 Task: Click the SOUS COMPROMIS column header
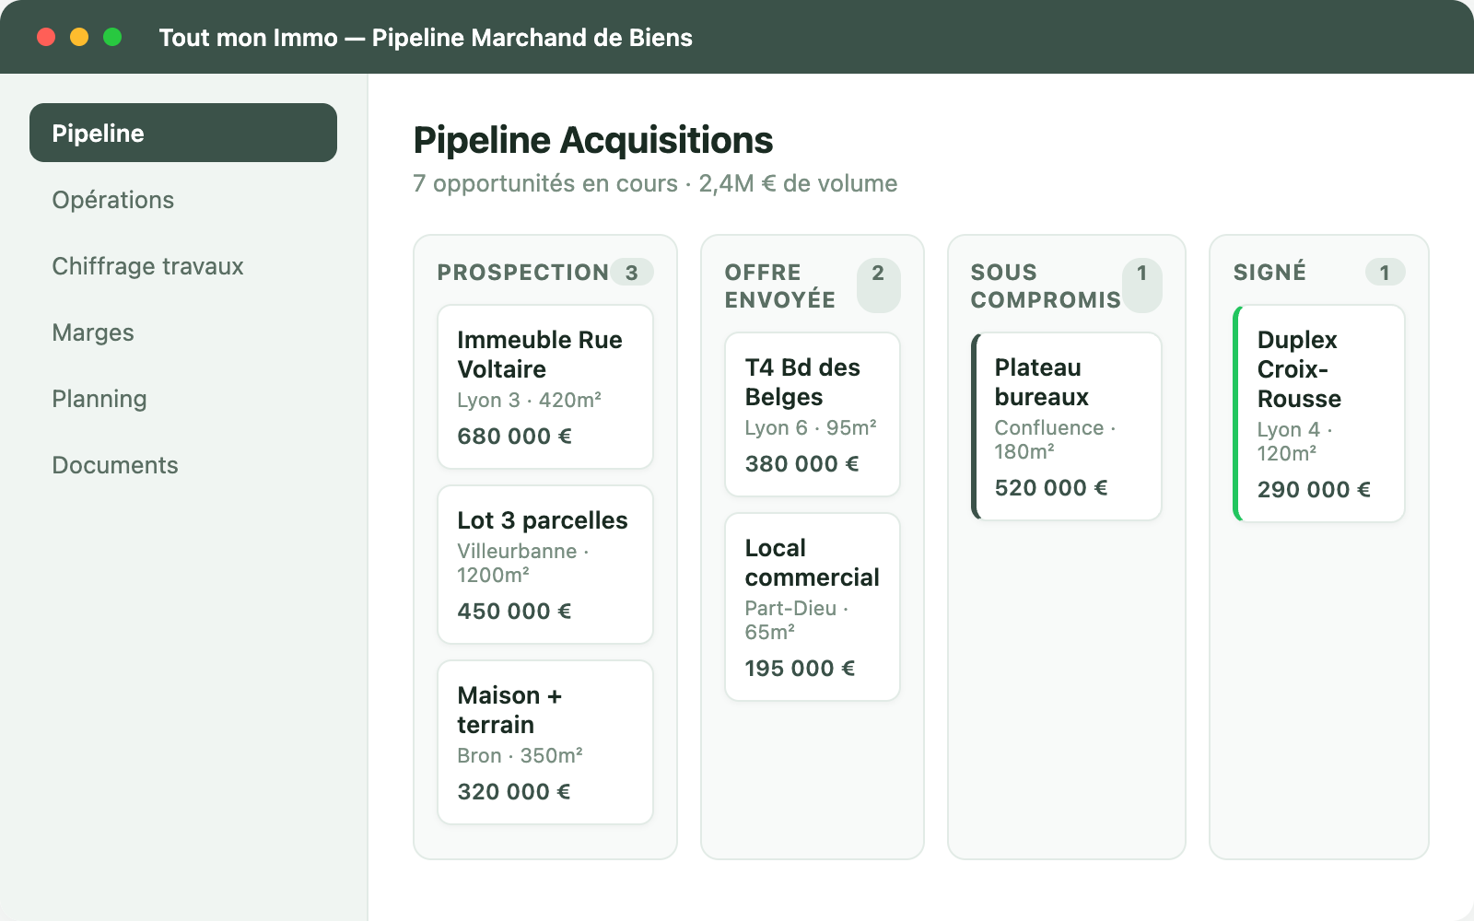tap(1046, 286)
